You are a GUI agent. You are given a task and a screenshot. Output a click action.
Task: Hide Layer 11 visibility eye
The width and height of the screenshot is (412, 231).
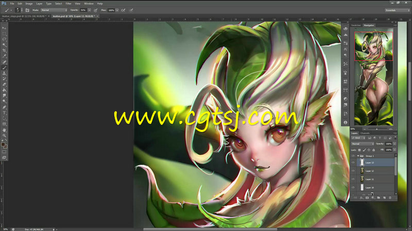(x=353, y=179)
